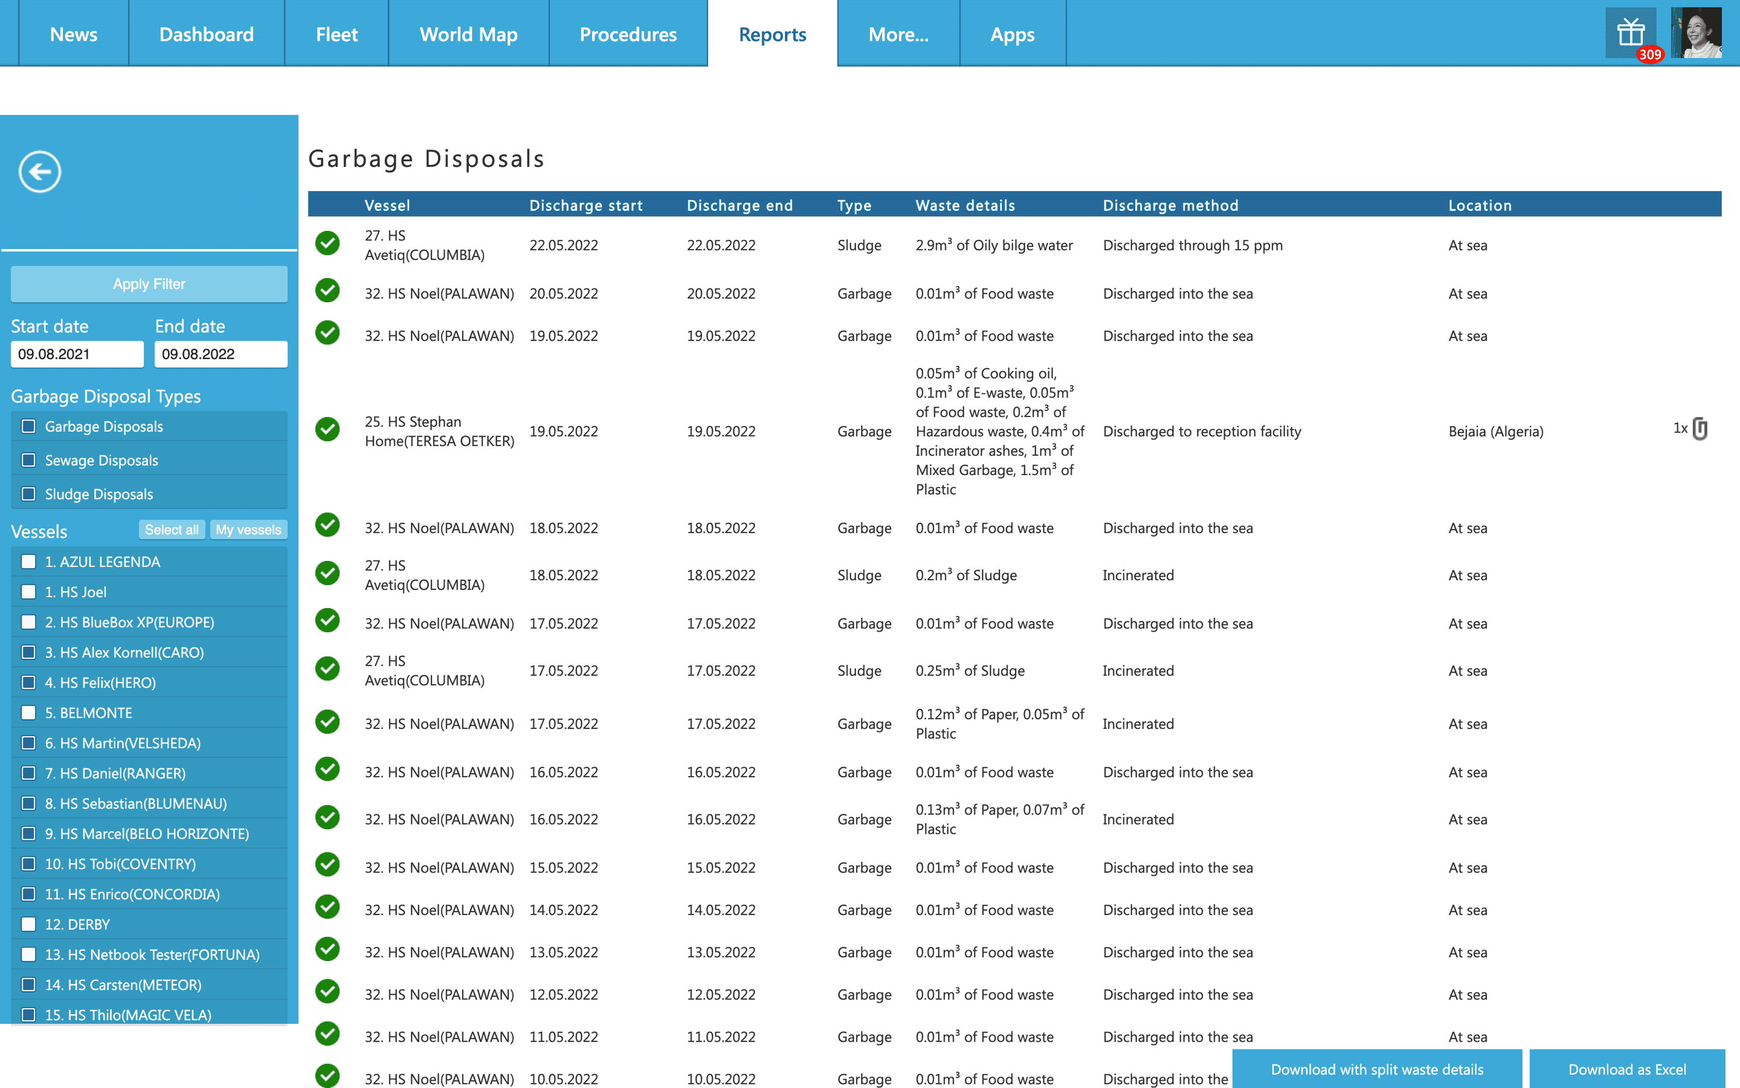Enable the Garbage Disposals type checkbox

pos(29,427)
